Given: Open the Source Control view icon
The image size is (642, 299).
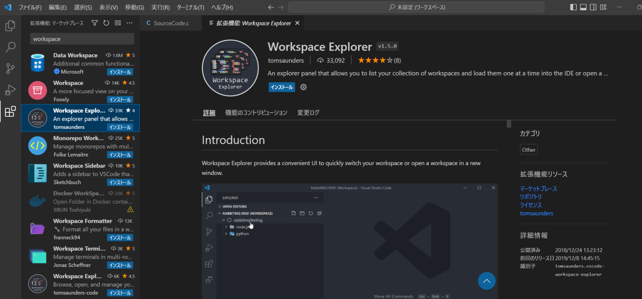Looking at the screenshot, I should 10,68.
